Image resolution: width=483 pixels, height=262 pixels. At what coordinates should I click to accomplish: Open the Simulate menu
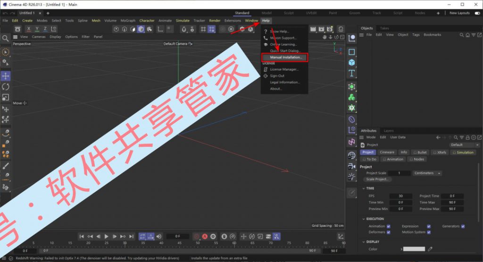[x=183, y=21]
